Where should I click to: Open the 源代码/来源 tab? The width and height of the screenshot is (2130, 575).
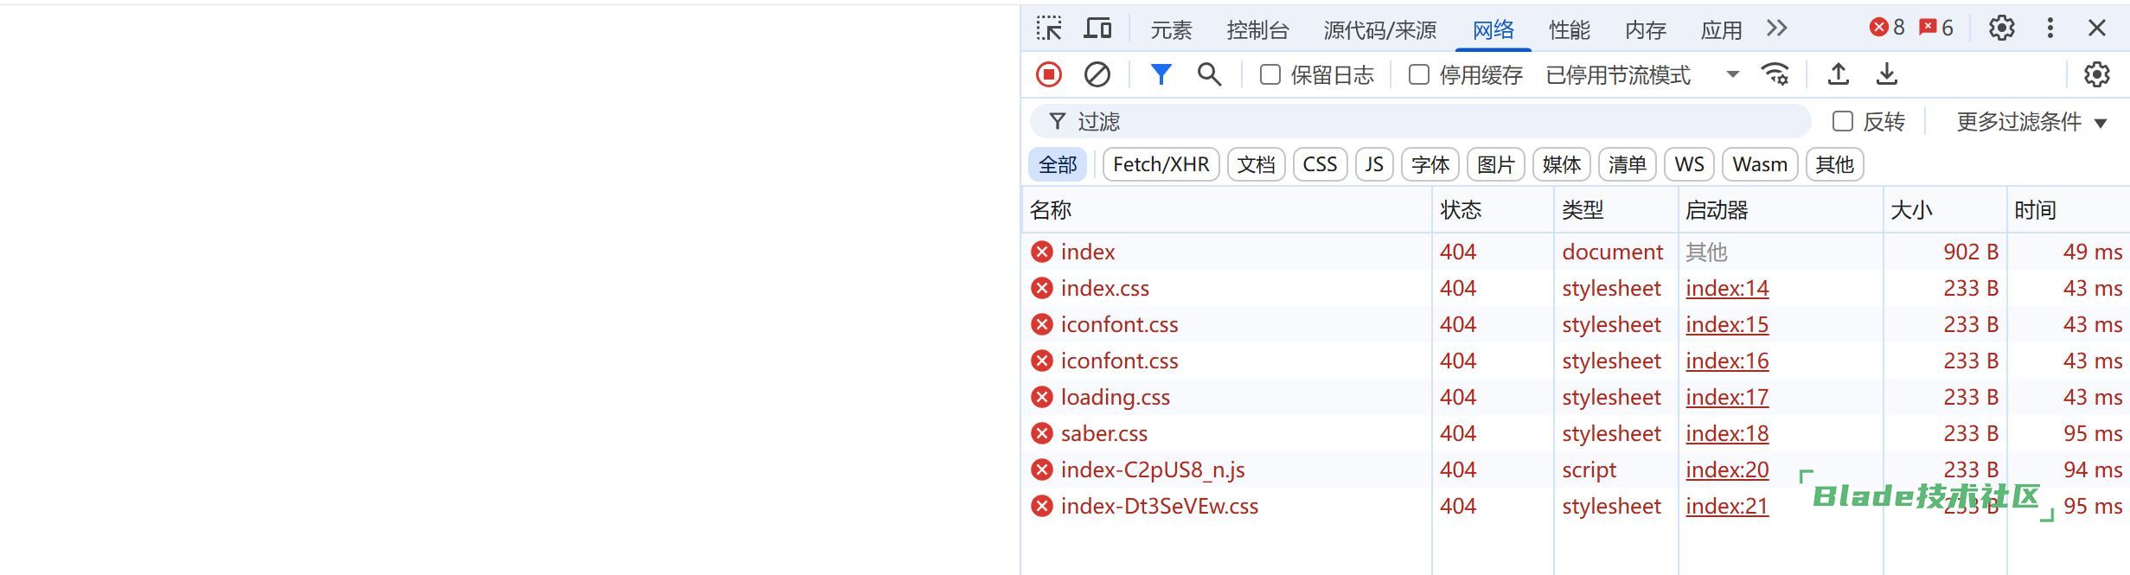click(1380, 30)
